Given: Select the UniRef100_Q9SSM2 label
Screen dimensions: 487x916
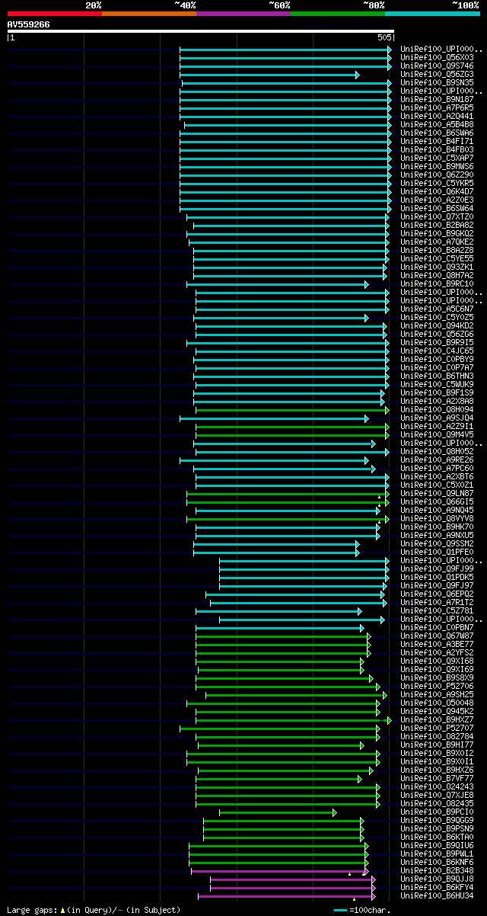Looking at the screenshot, I should [437, 543].
